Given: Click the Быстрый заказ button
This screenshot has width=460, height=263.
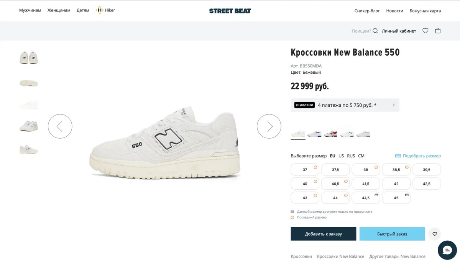Looking at the screenshot, I should tap(392, 234).
